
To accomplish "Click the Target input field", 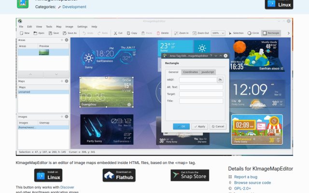I will [201, 94].
